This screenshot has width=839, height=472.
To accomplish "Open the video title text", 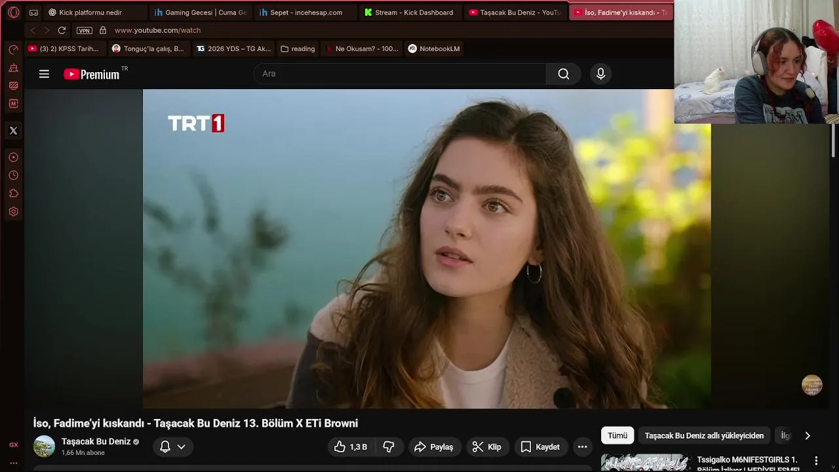I will coord(195,423).
